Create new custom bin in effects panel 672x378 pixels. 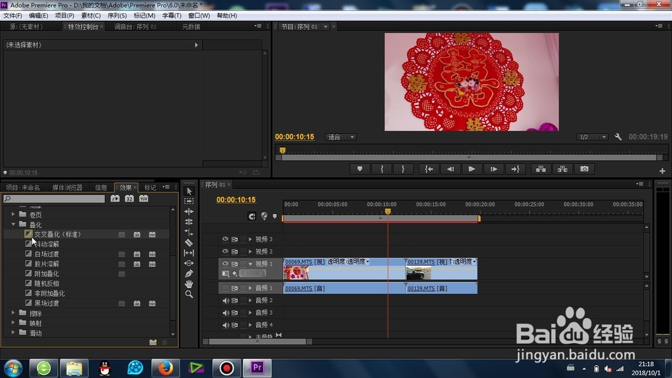point(153,342)
